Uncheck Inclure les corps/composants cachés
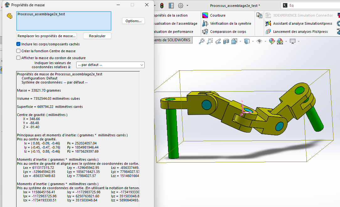340x207 pixels. pos(19,44)
